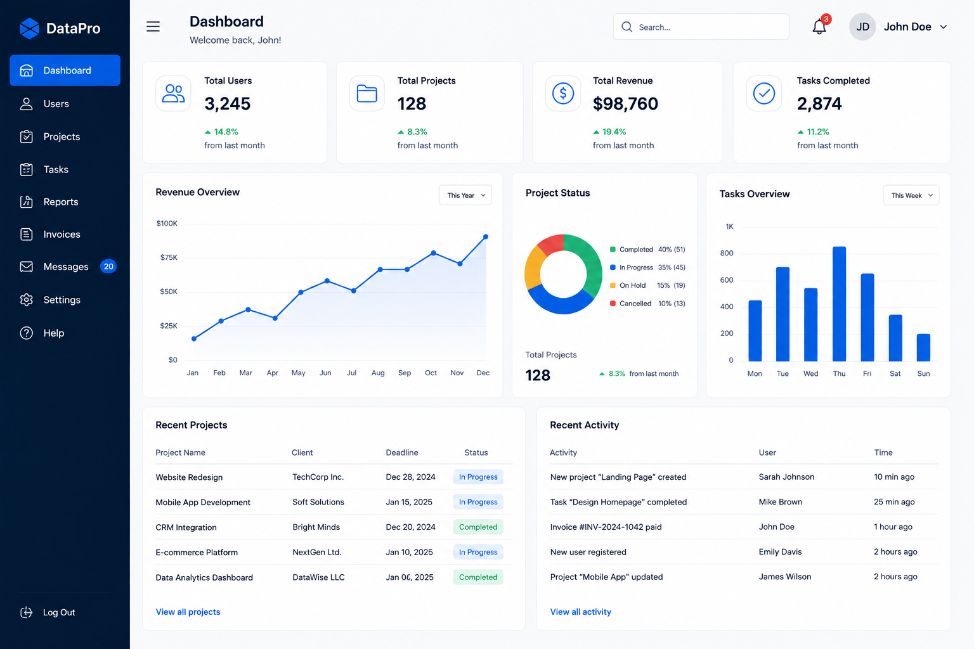
Task: Click the Log Out button label
Action: tap(59, 612)
